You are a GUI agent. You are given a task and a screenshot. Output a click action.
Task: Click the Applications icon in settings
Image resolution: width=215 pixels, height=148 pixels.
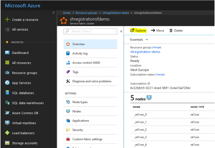68,120
